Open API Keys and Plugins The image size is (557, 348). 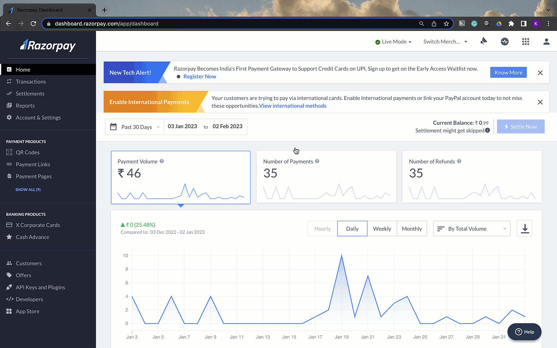[x=48, y=287]
